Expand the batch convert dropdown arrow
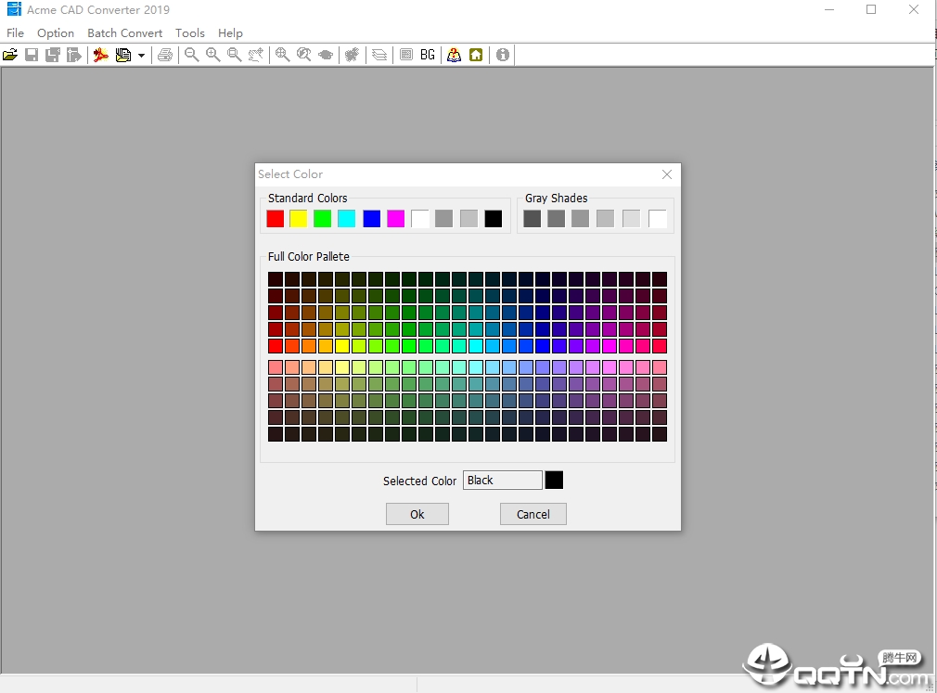Image resolution: width=937 pixels, height=693 pixels. click(142, 56)
